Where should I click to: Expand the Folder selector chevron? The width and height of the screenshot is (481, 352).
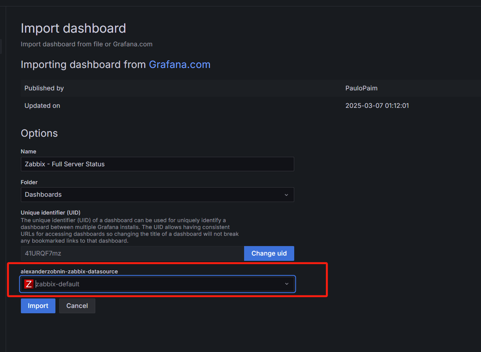(286, 195)
